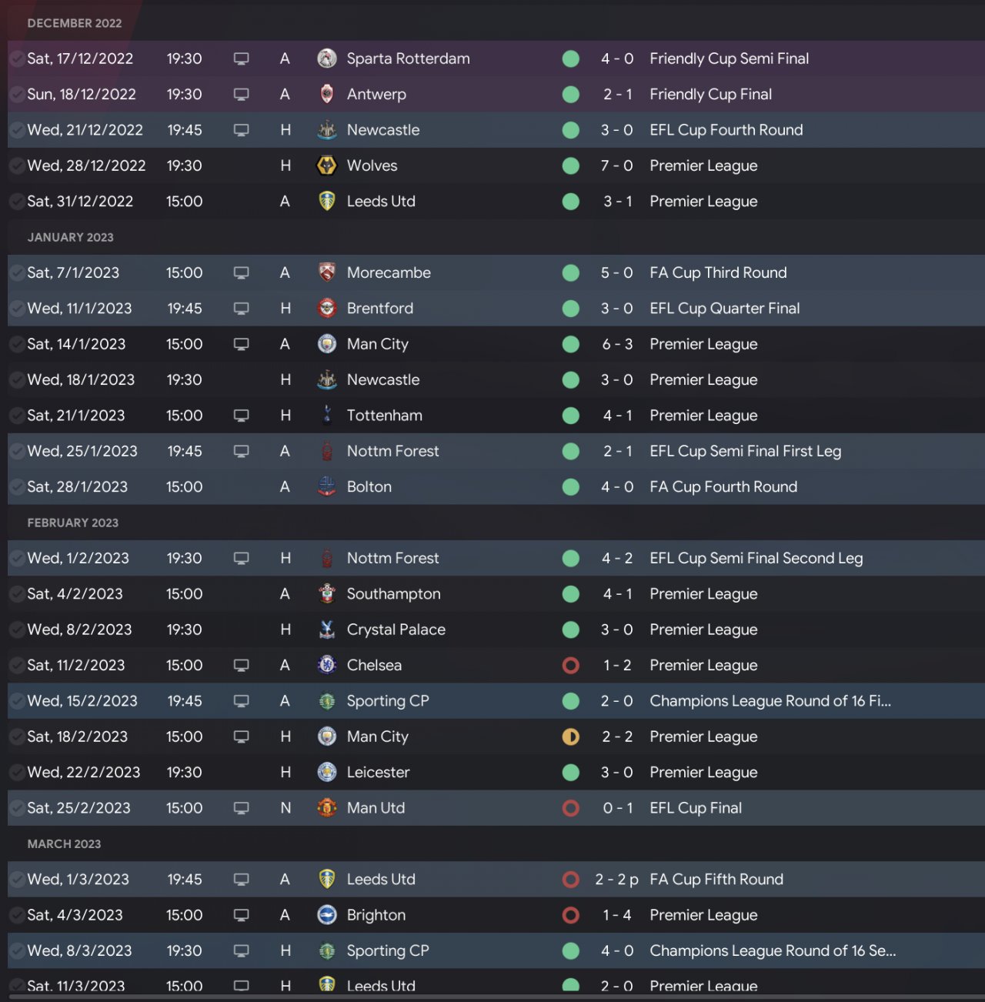The image size is (985, 1002).
Task: Open the EFL Cup Final competition link
Action: 695,808
